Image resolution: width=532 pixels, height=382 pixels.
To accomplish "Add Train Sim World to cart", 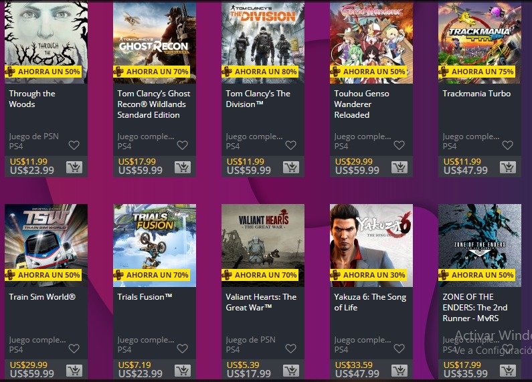I will (x=74, y=371).
